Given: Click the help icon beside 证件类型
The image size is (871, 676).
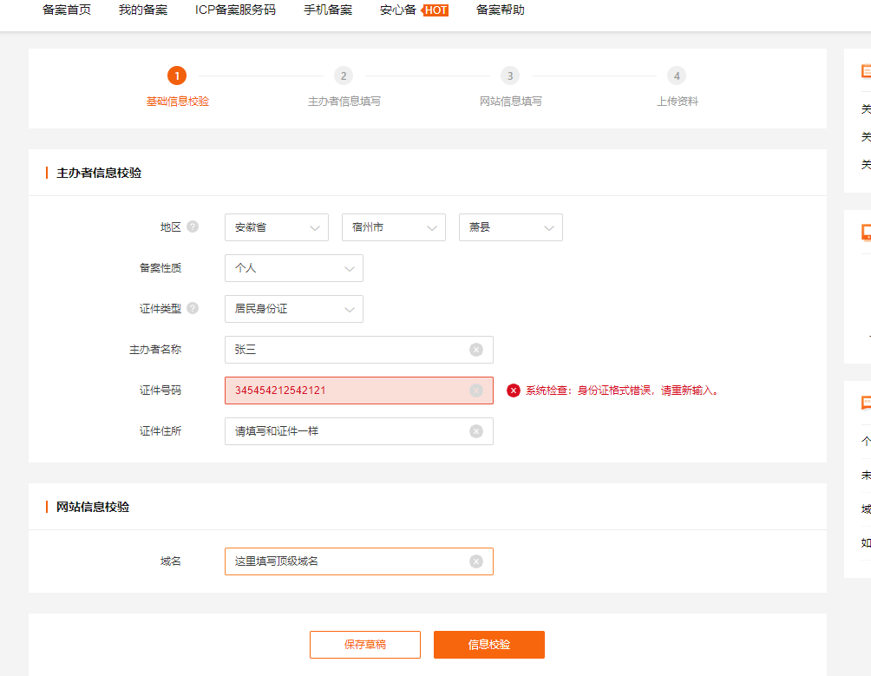Looking at the screenshot, I should 193,308.
